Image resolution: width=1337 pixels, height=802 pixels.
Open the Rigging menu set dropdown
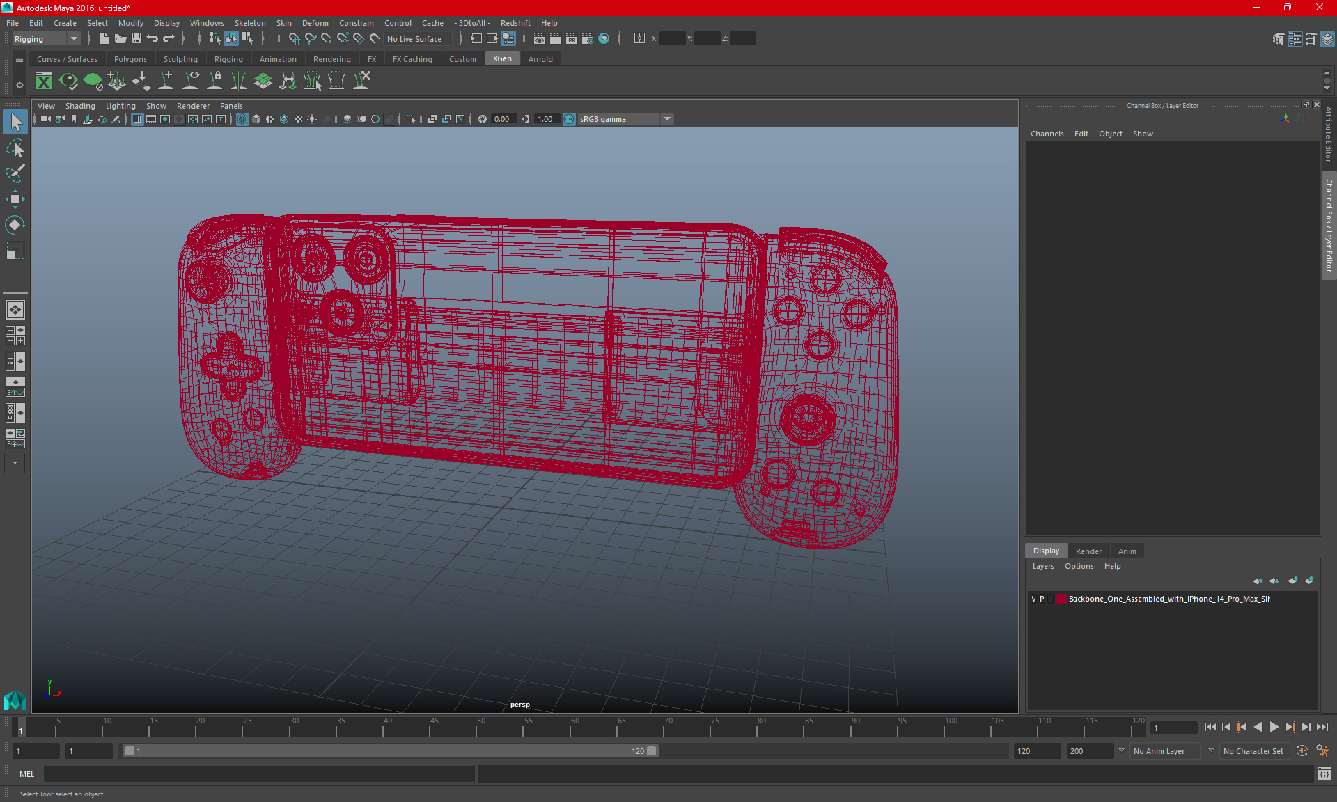tap(46, 39)
